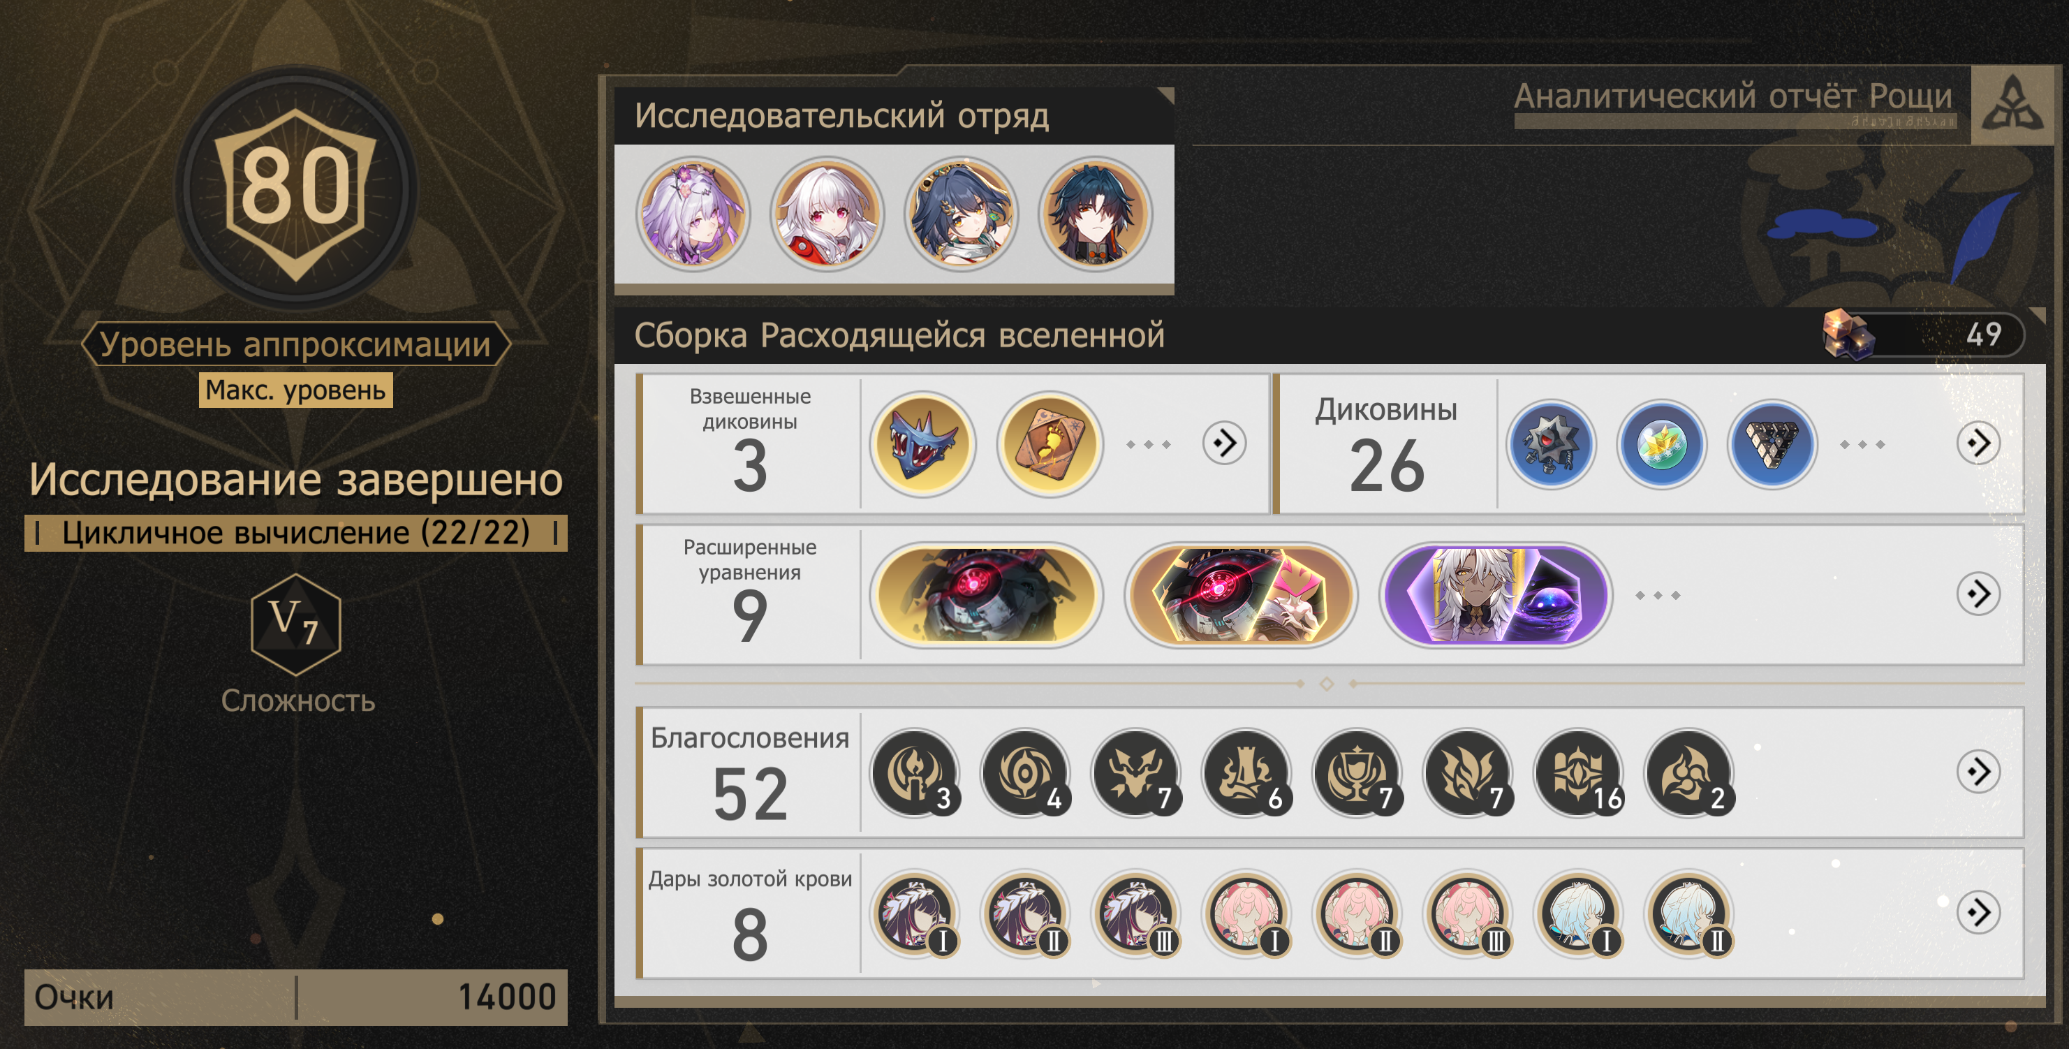This screenshot has height=1049, width=2069.
Task: Click the cosmic fragments counter showing 49
Action: tap(1924, 334)
